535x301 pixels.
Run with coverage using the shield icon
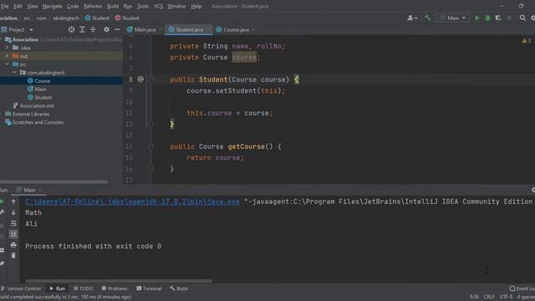click(498, 18)
